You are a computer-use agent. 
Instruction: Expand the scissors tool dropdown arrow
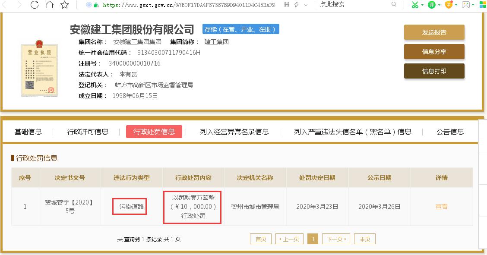point(422,5)
